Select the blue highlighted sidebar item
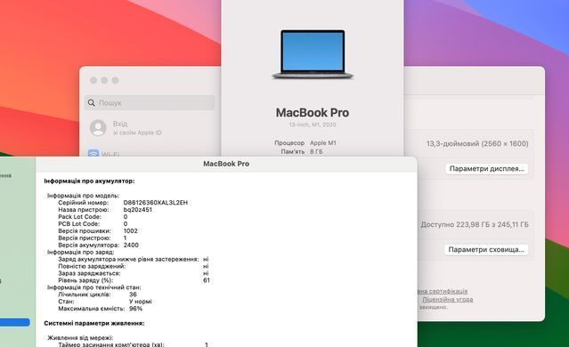The image size is (569, 347). [15, 322]
